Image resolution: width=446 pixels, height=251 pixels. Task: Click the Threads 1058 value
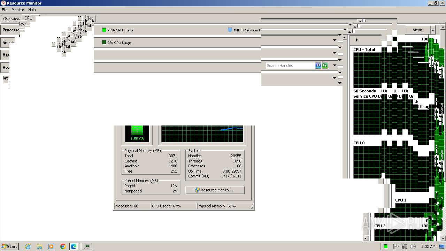pyautogui.click(x=237, y=161)
